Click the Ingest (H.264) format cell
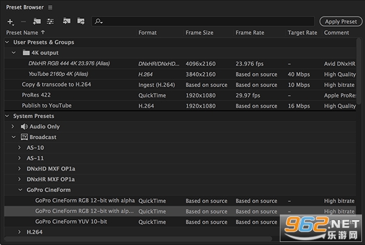This screenshot has width=365, height=245. point(157,85)
